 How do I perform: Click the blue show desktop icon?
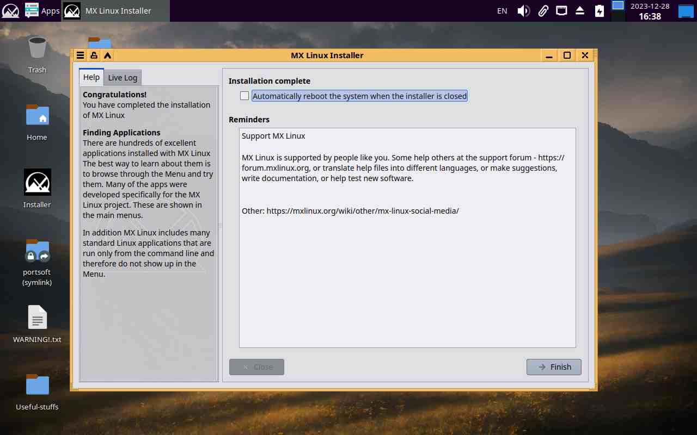pos(686,11)
